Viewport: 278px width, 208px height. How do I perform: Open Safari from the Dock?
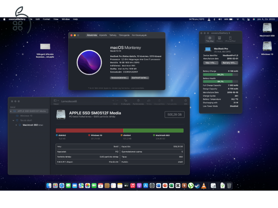[x=62, y=185]
